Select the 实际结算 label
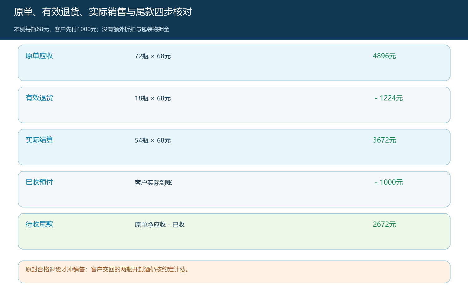Screen dimensions: 468x287 pos(39,140)
